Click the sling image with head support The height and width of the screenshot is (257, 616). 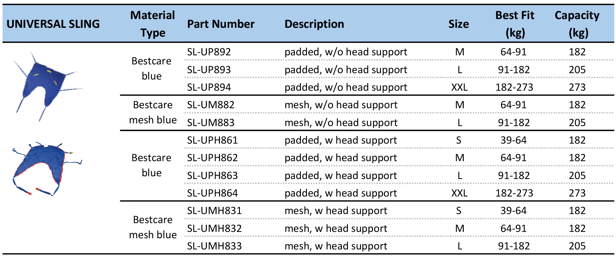47,169
